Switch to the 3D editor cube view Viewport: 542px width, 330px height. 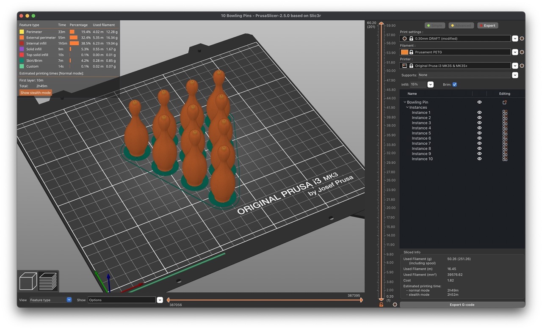28,281
